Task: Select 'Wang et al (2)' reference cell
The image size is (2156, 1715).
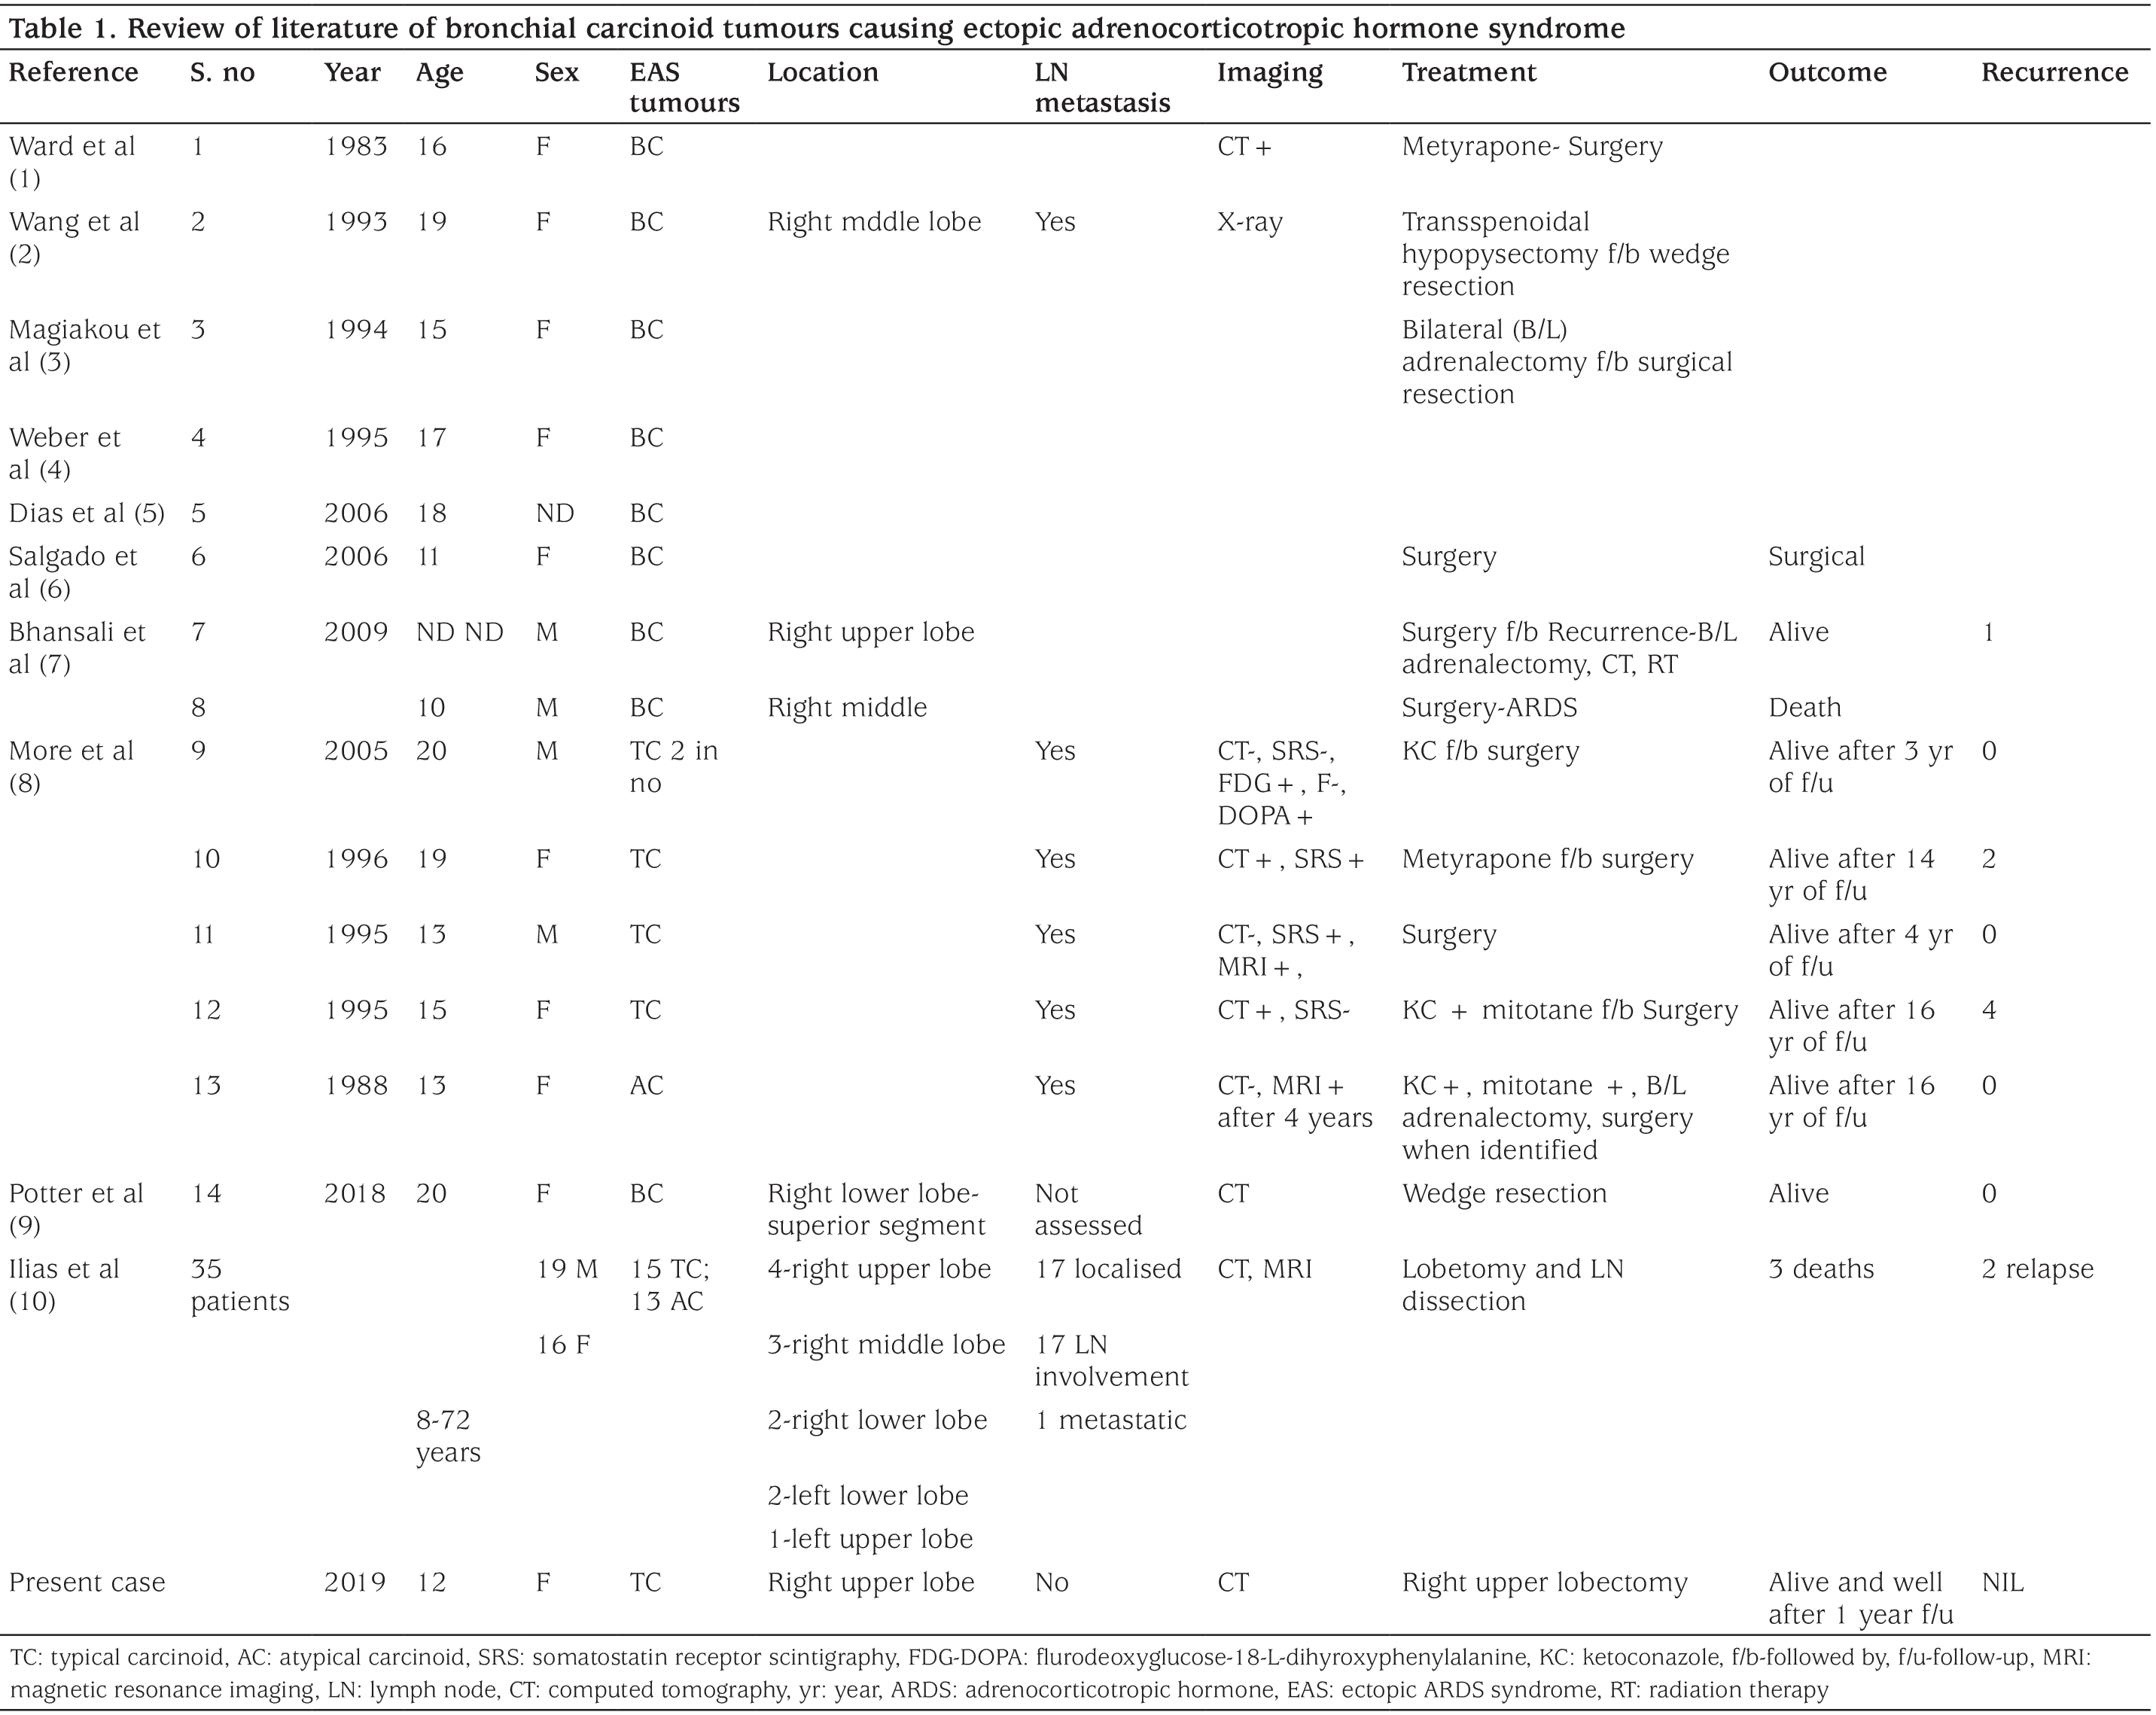Action: point(74,238)
